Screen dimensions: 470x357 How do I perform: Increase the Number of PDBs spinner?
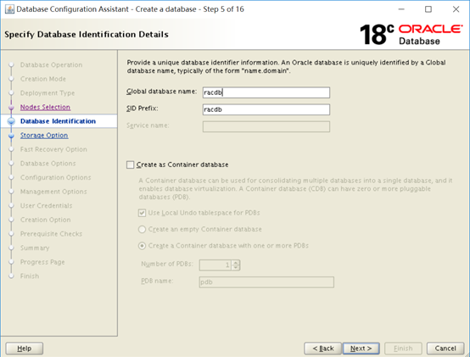click(x=236, y=262)
